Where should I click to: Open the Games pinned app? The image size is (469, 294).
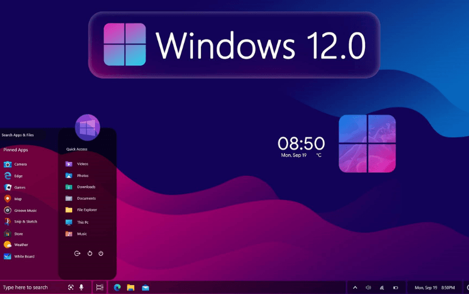point(14,187)
